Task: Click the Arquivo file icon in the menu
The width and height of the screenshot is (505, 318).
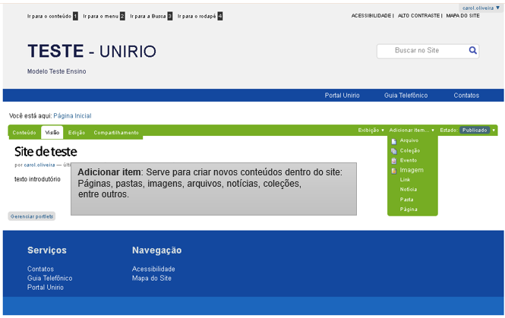Action: pyautogui.click(x=393, y=140)
